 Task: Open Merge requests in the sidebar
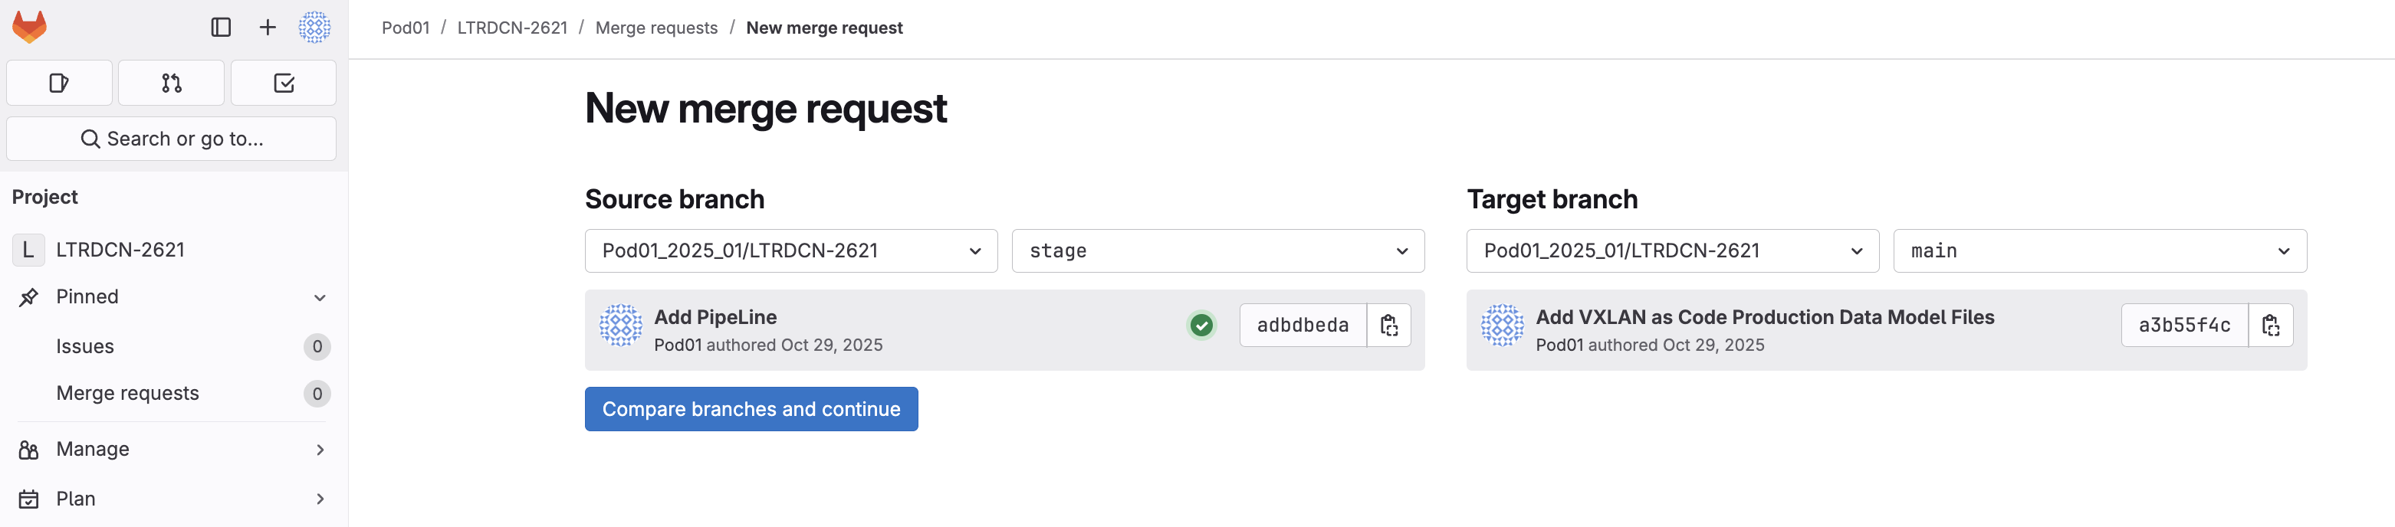click(x=127, y=393)
